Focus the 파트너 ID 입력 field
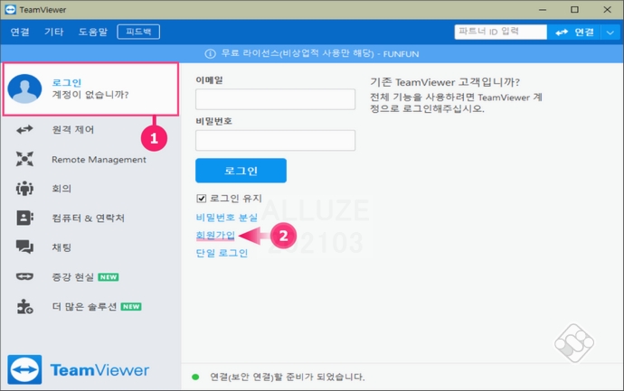The image size is (624, 391). [x=501, y=32]
